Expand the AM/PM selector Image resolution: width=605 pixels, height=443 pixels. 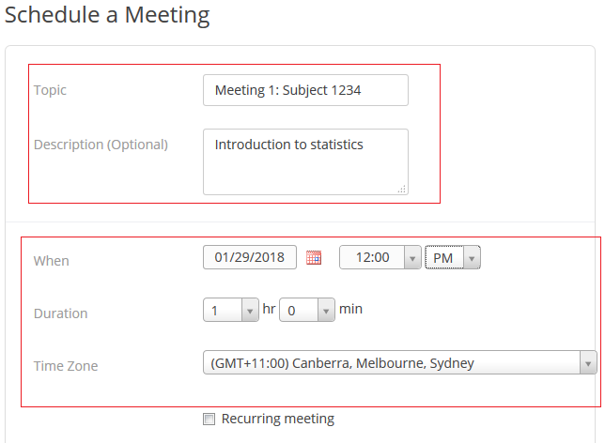tap(453, 257)
